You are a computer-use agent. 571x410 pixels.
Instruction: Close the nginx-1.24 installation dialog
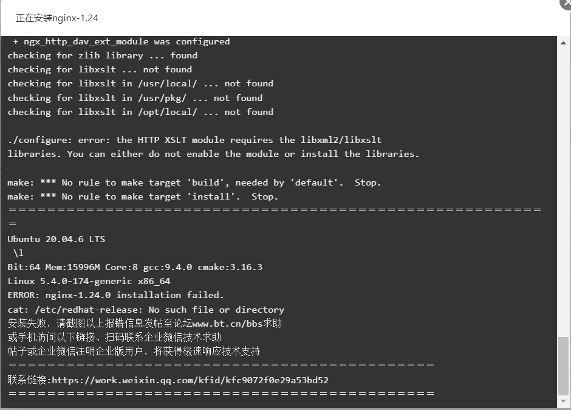566,3
